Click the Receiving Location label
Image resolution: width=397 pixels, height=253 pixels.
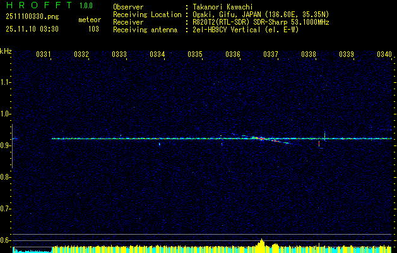pos(147,15)
